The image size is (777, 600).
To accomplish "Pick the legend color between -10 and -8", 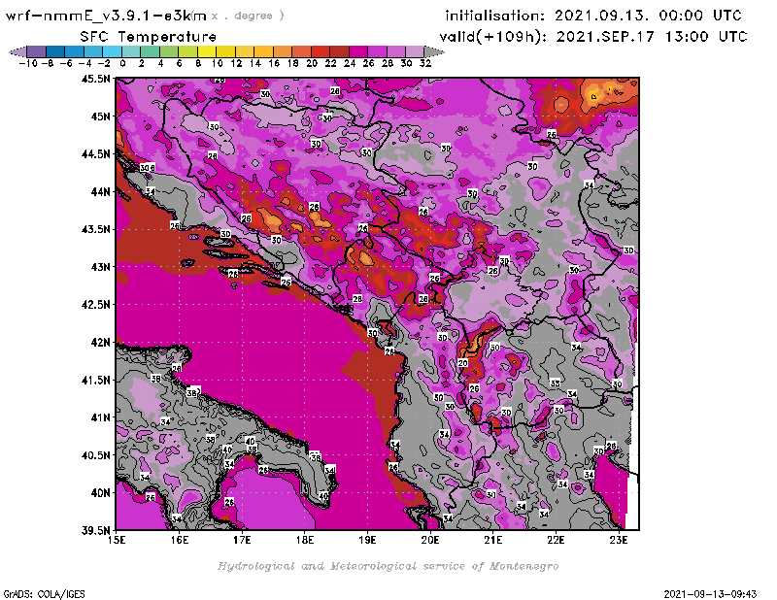I will (x=37, y=52).
